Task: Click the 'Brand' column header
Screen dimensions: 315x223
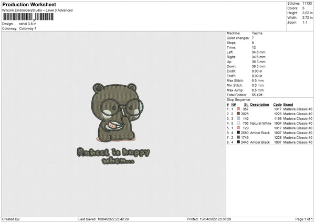Action: click(x=288, y=105)
